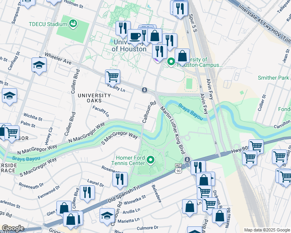
Task: Click the University of Houston-Campus label text
Action: [200, 63]
